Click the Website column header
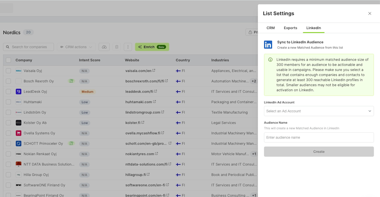The height and width of the screenshot is (197, 380). click(x=132, y=60)
